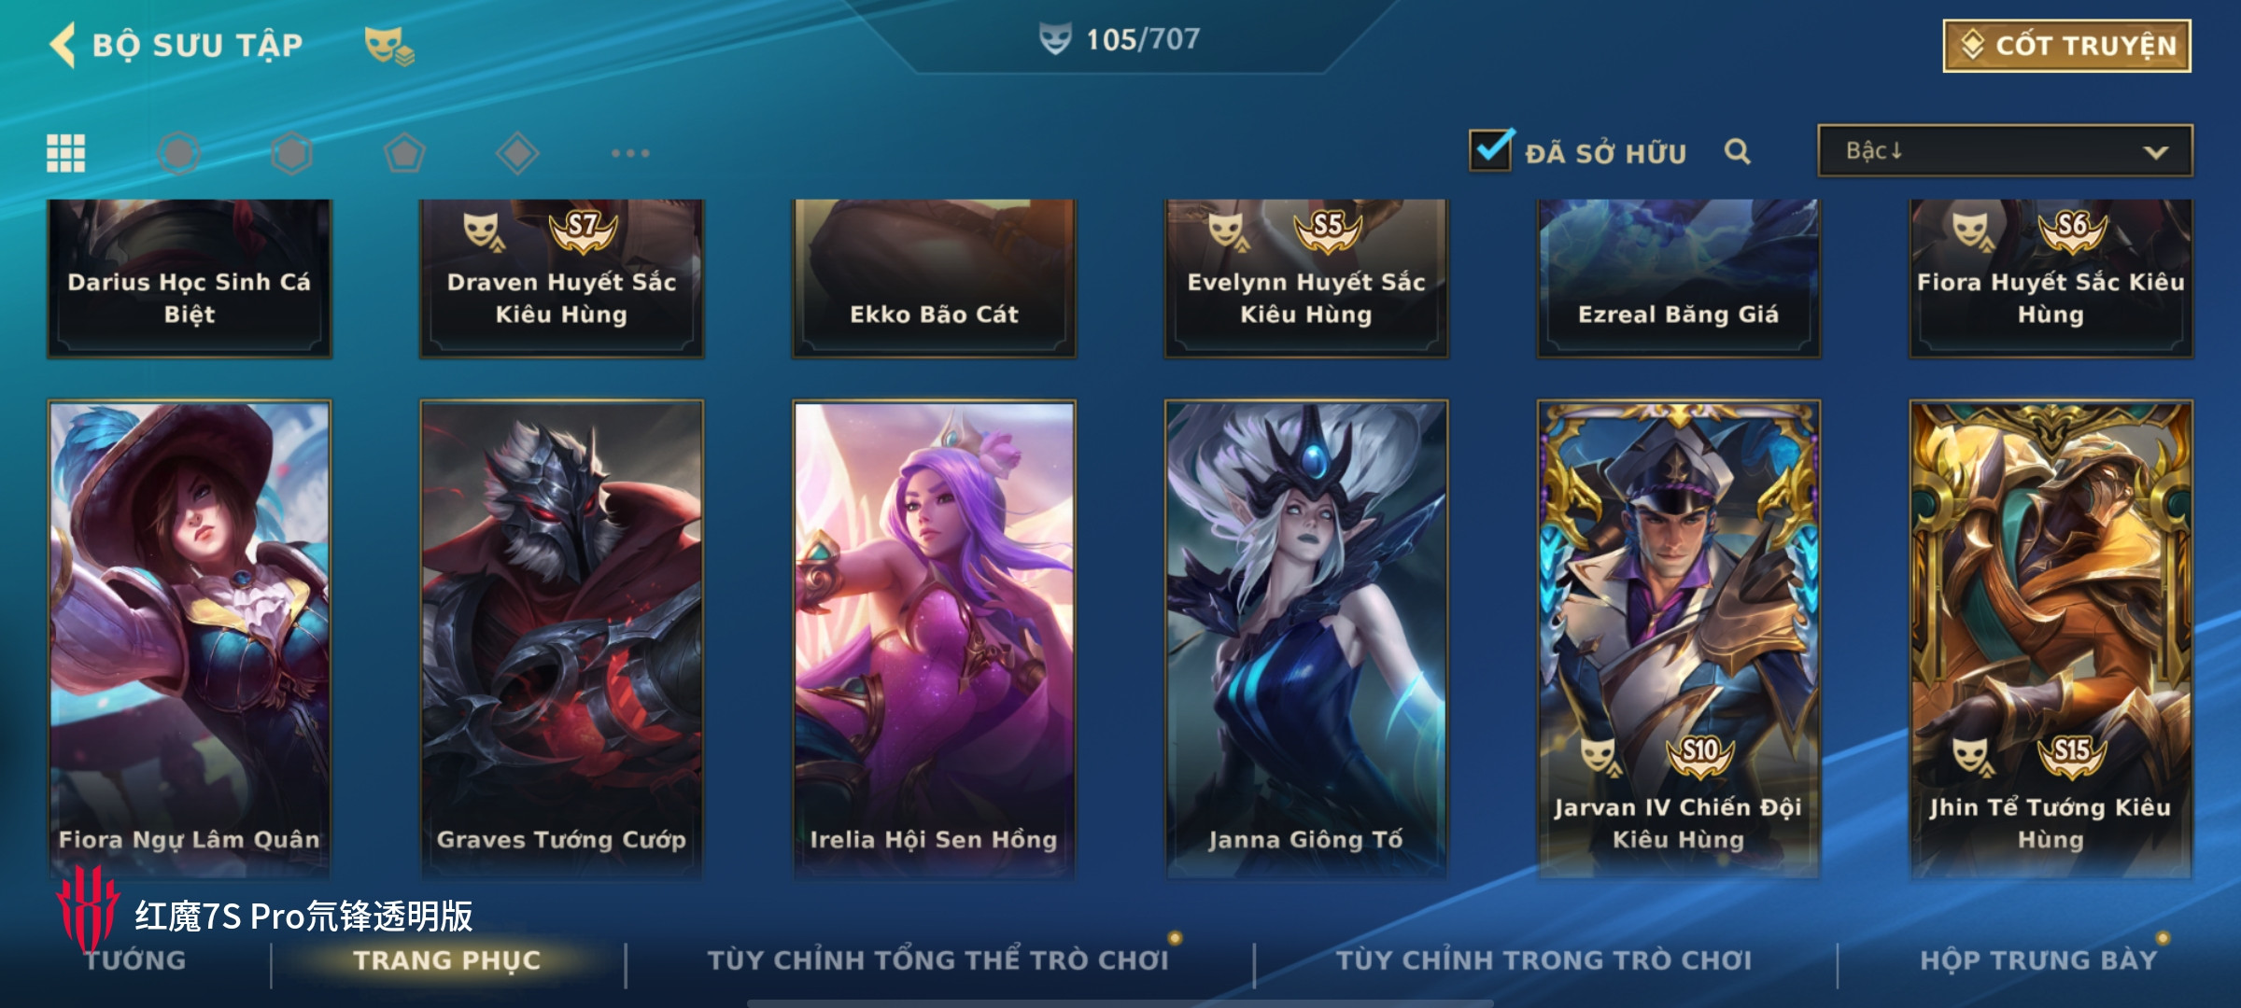Viewport: 2241px width, 1008px height.
Task: Open the Tùy Chỉnh Tổng Thể Trò Chơi tab
Action: pos(937,960)
